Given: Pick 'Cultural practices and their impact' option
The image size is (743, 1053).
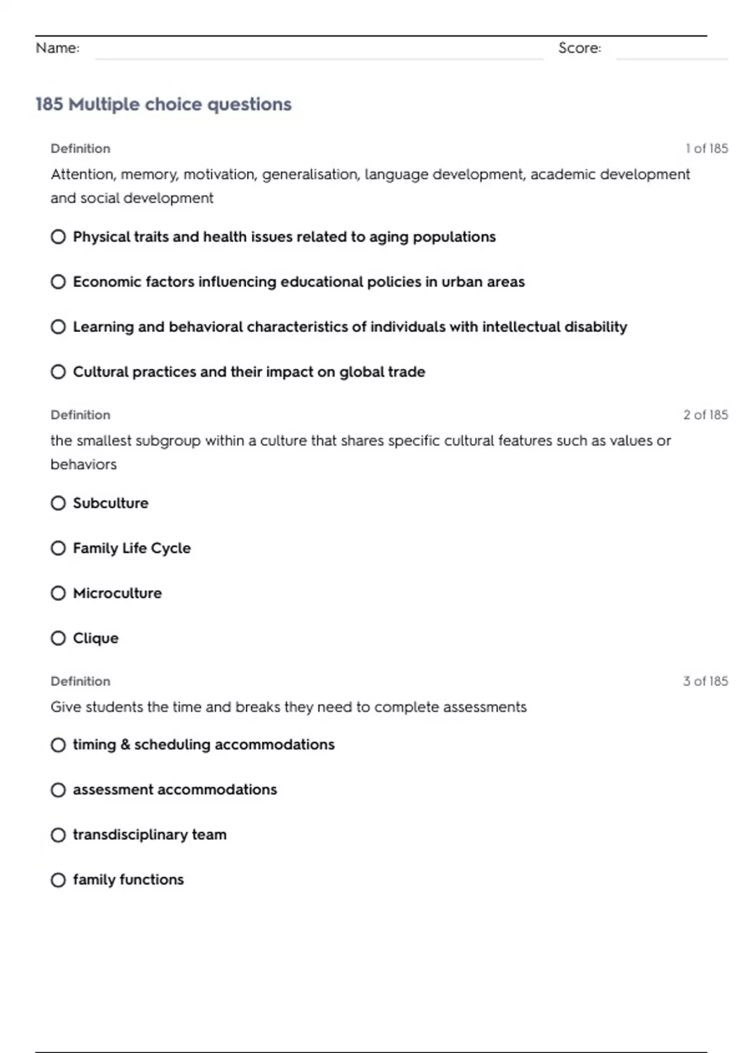Looking at the screenshot, I should coord(58,372).
